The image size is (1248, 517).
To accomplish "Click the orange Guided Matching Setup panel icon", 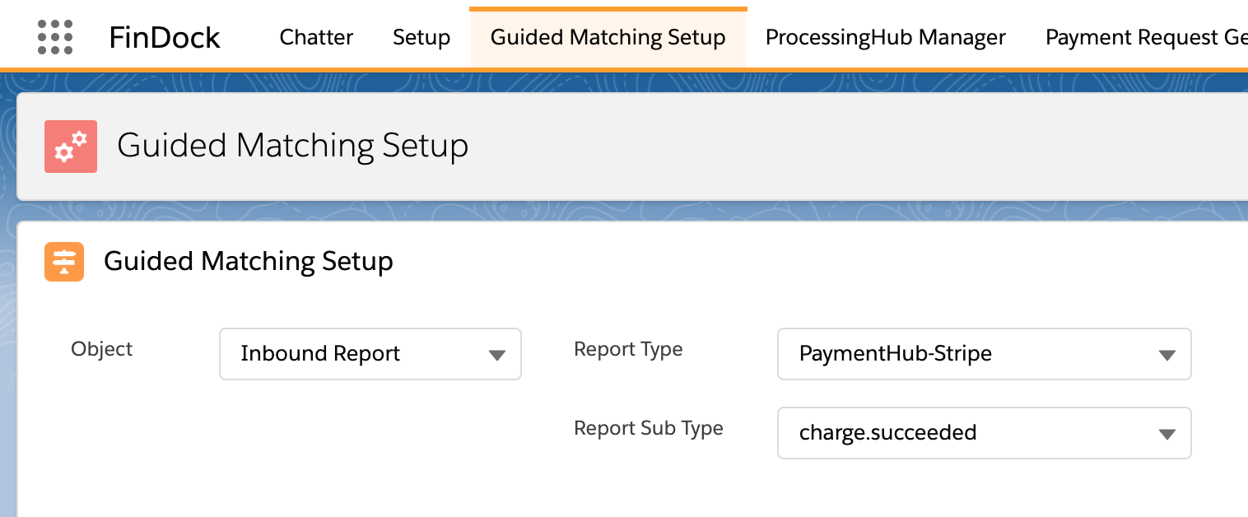I will coord(64,261).
